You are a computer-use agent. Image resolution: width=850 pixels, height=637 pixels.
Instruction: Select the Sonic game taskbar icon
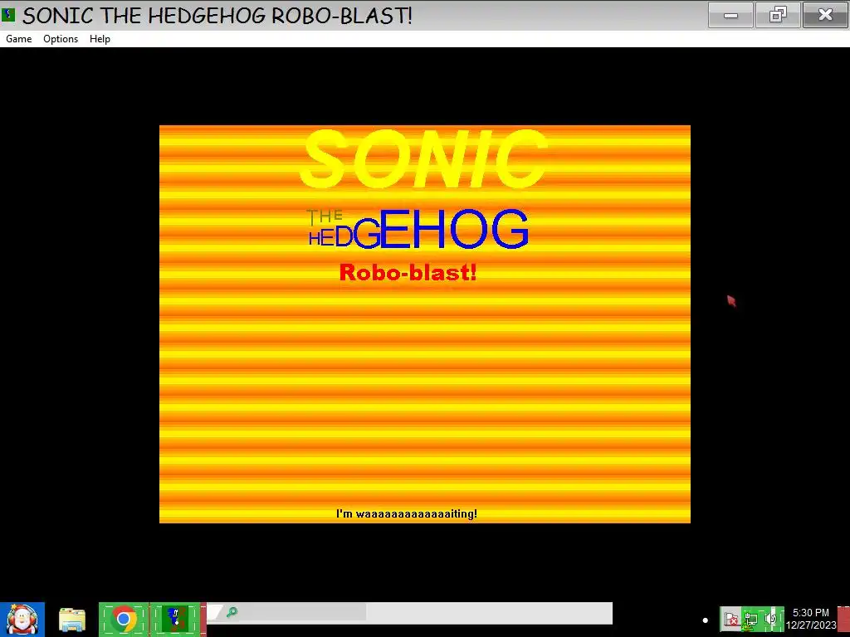coord(174,620)
